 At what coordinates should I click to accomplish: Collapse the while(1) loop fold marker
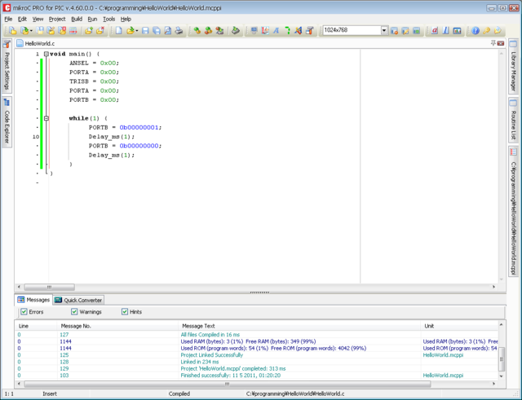[x=46, y=118]
